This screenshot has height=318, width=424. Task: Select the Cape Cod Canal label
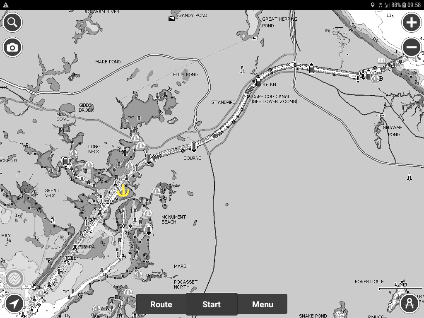click(x=274, y=99)
